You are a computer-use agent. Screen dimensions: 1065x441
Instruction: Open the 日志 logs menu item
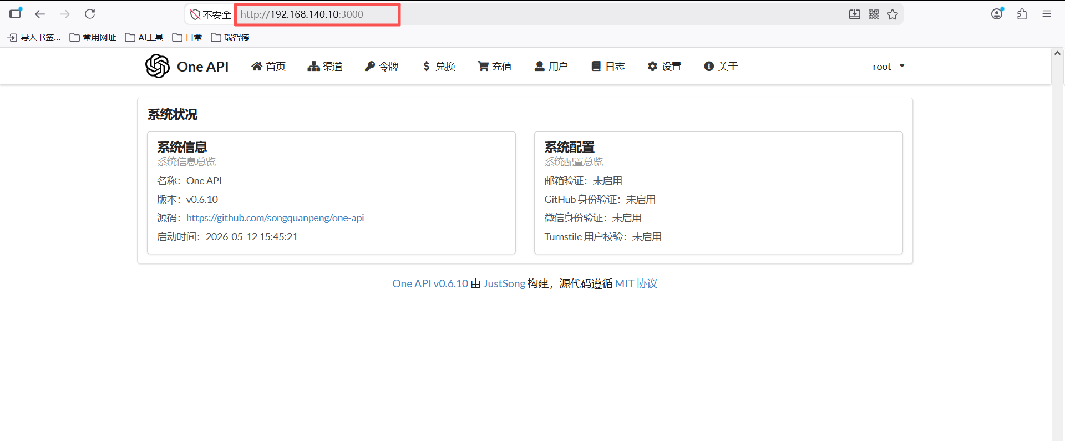point(608,67)
